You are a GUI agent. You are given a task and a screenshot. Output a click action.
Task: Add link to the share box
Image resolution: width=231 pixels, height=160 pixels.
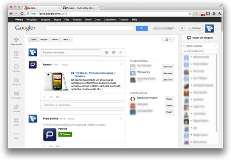tap(121, 52)
